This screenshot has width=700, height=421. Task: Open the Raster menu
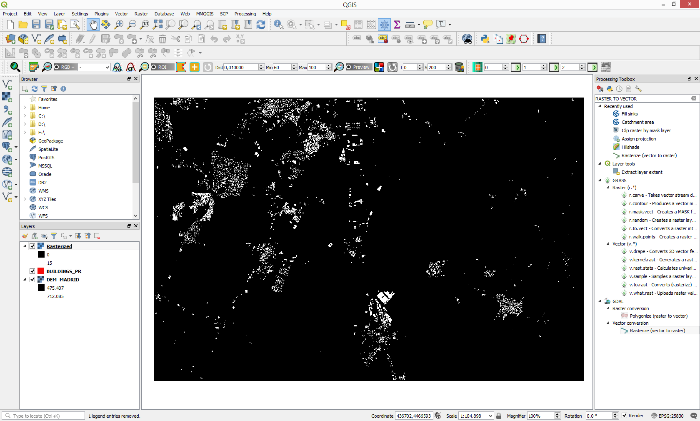click(x=141, y=14)
